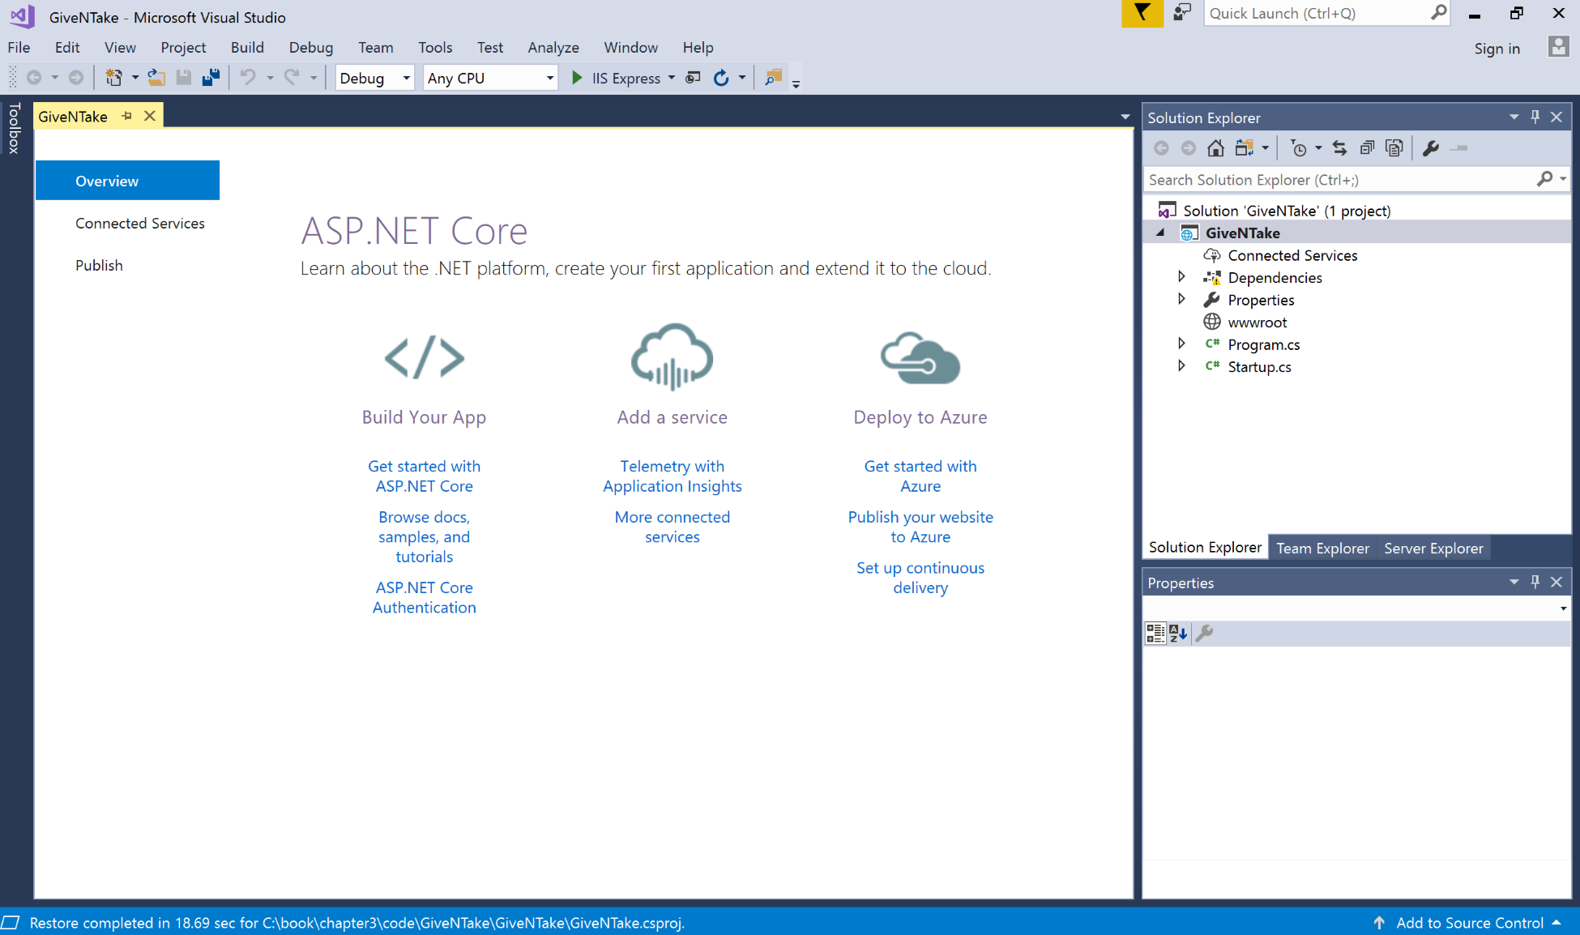1580x935 pixels.
Task: Click the Find in Files toolbar icon
Action: [x=773, y=78]
